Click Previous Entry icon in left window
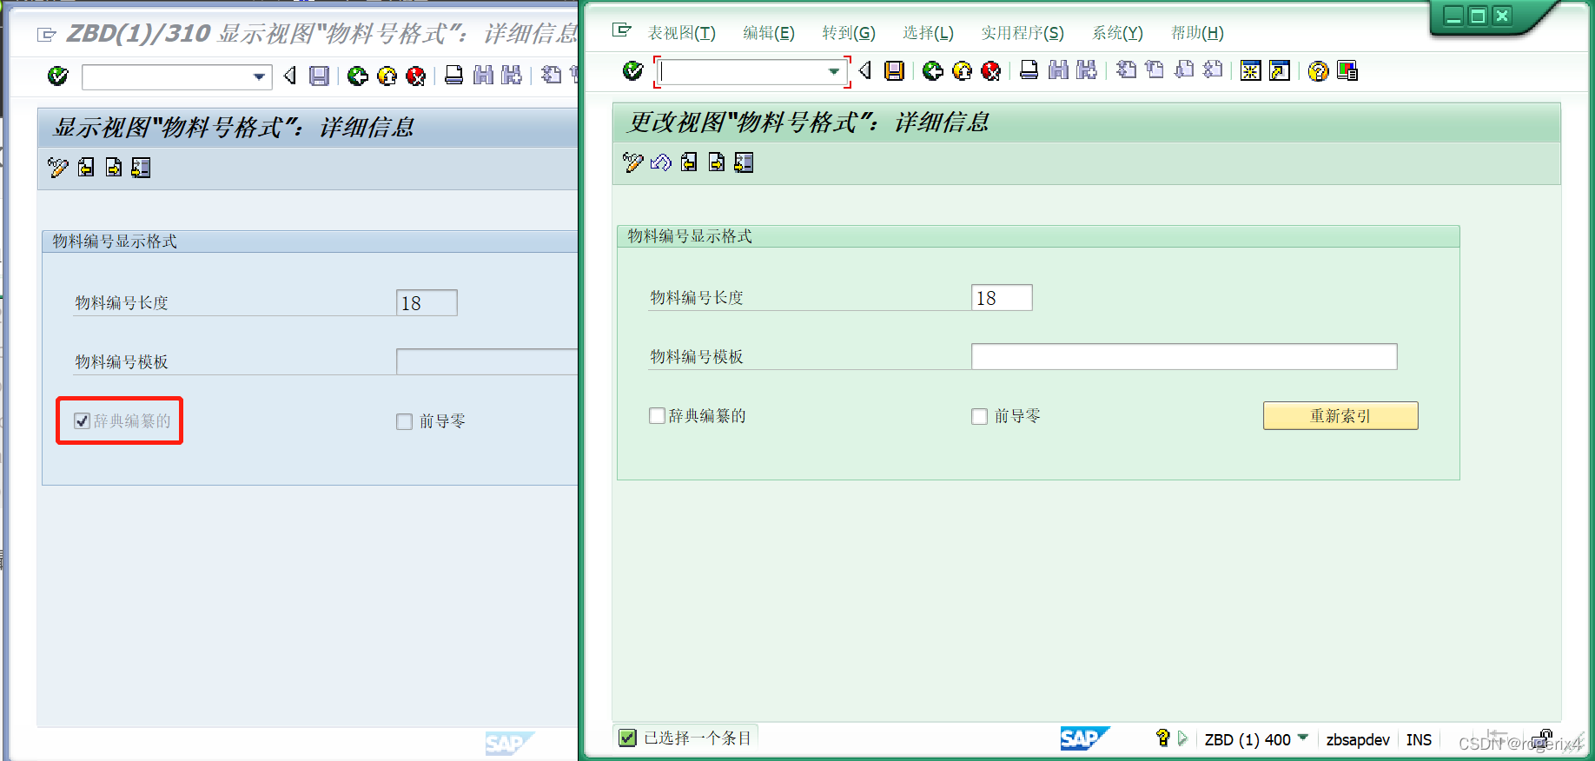The height and width of the screenshot is (761, 1595). click(86, 168)
